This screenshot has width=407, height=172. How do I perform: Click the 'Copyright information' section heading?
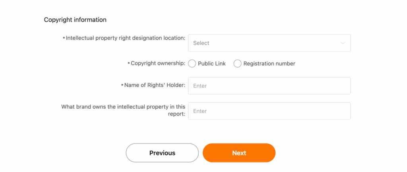coord(75,20)
